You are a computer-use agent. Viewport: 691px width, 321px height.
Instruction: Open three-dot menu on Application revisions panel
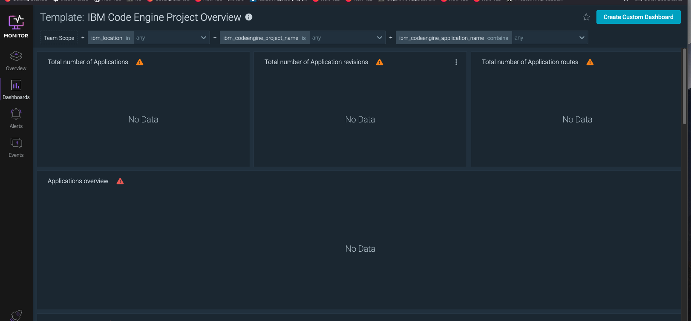click(x=456, y=62)
